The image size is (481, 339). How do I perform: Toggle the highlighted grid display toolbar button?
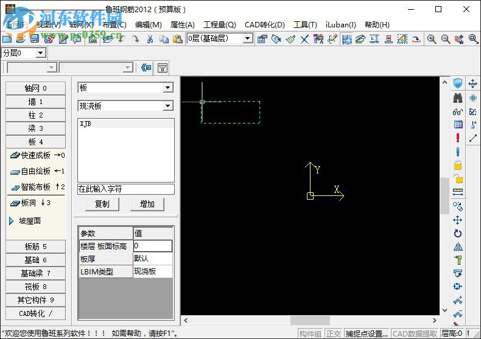tap(346, 39)
